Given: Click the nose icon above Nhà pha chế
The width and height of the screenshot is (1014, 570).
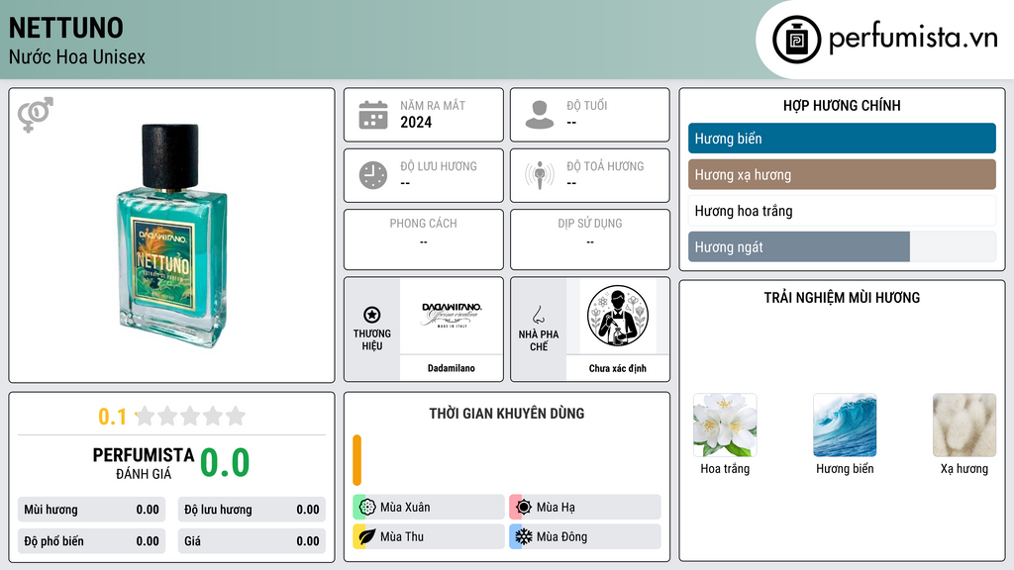Looking at the screenshot, I should 538,315.
